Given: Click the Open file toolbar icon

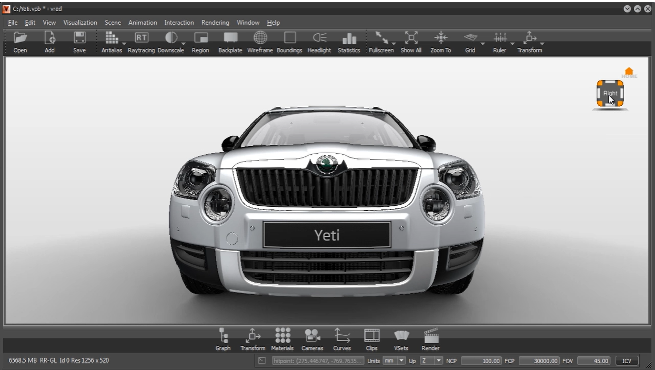Looking at the screenshot, I should [20, 38].
